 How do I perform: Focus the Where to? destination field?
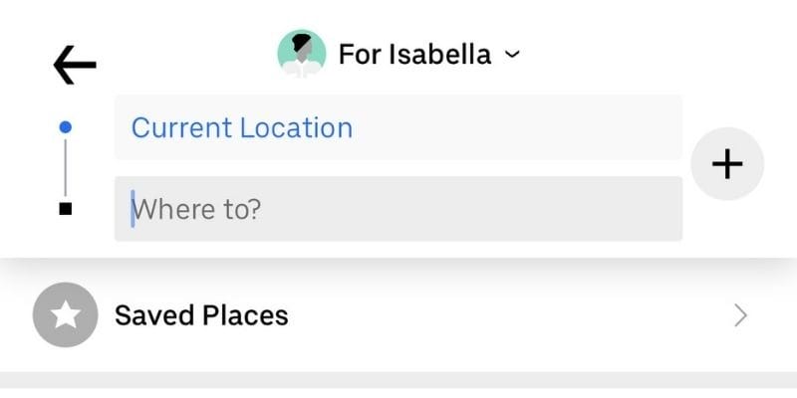[x=398, y=209]
